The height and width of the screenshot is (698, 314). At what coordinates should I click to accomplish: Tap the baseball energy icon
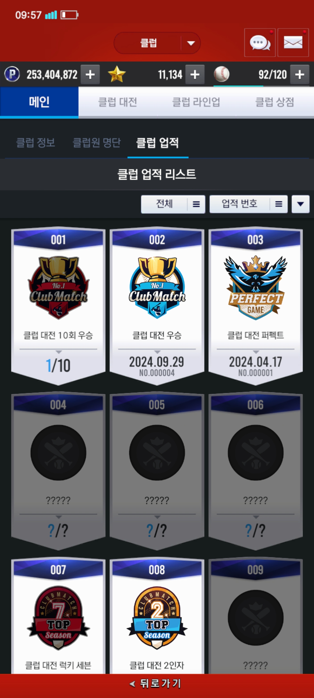click(x=222, y=74)
